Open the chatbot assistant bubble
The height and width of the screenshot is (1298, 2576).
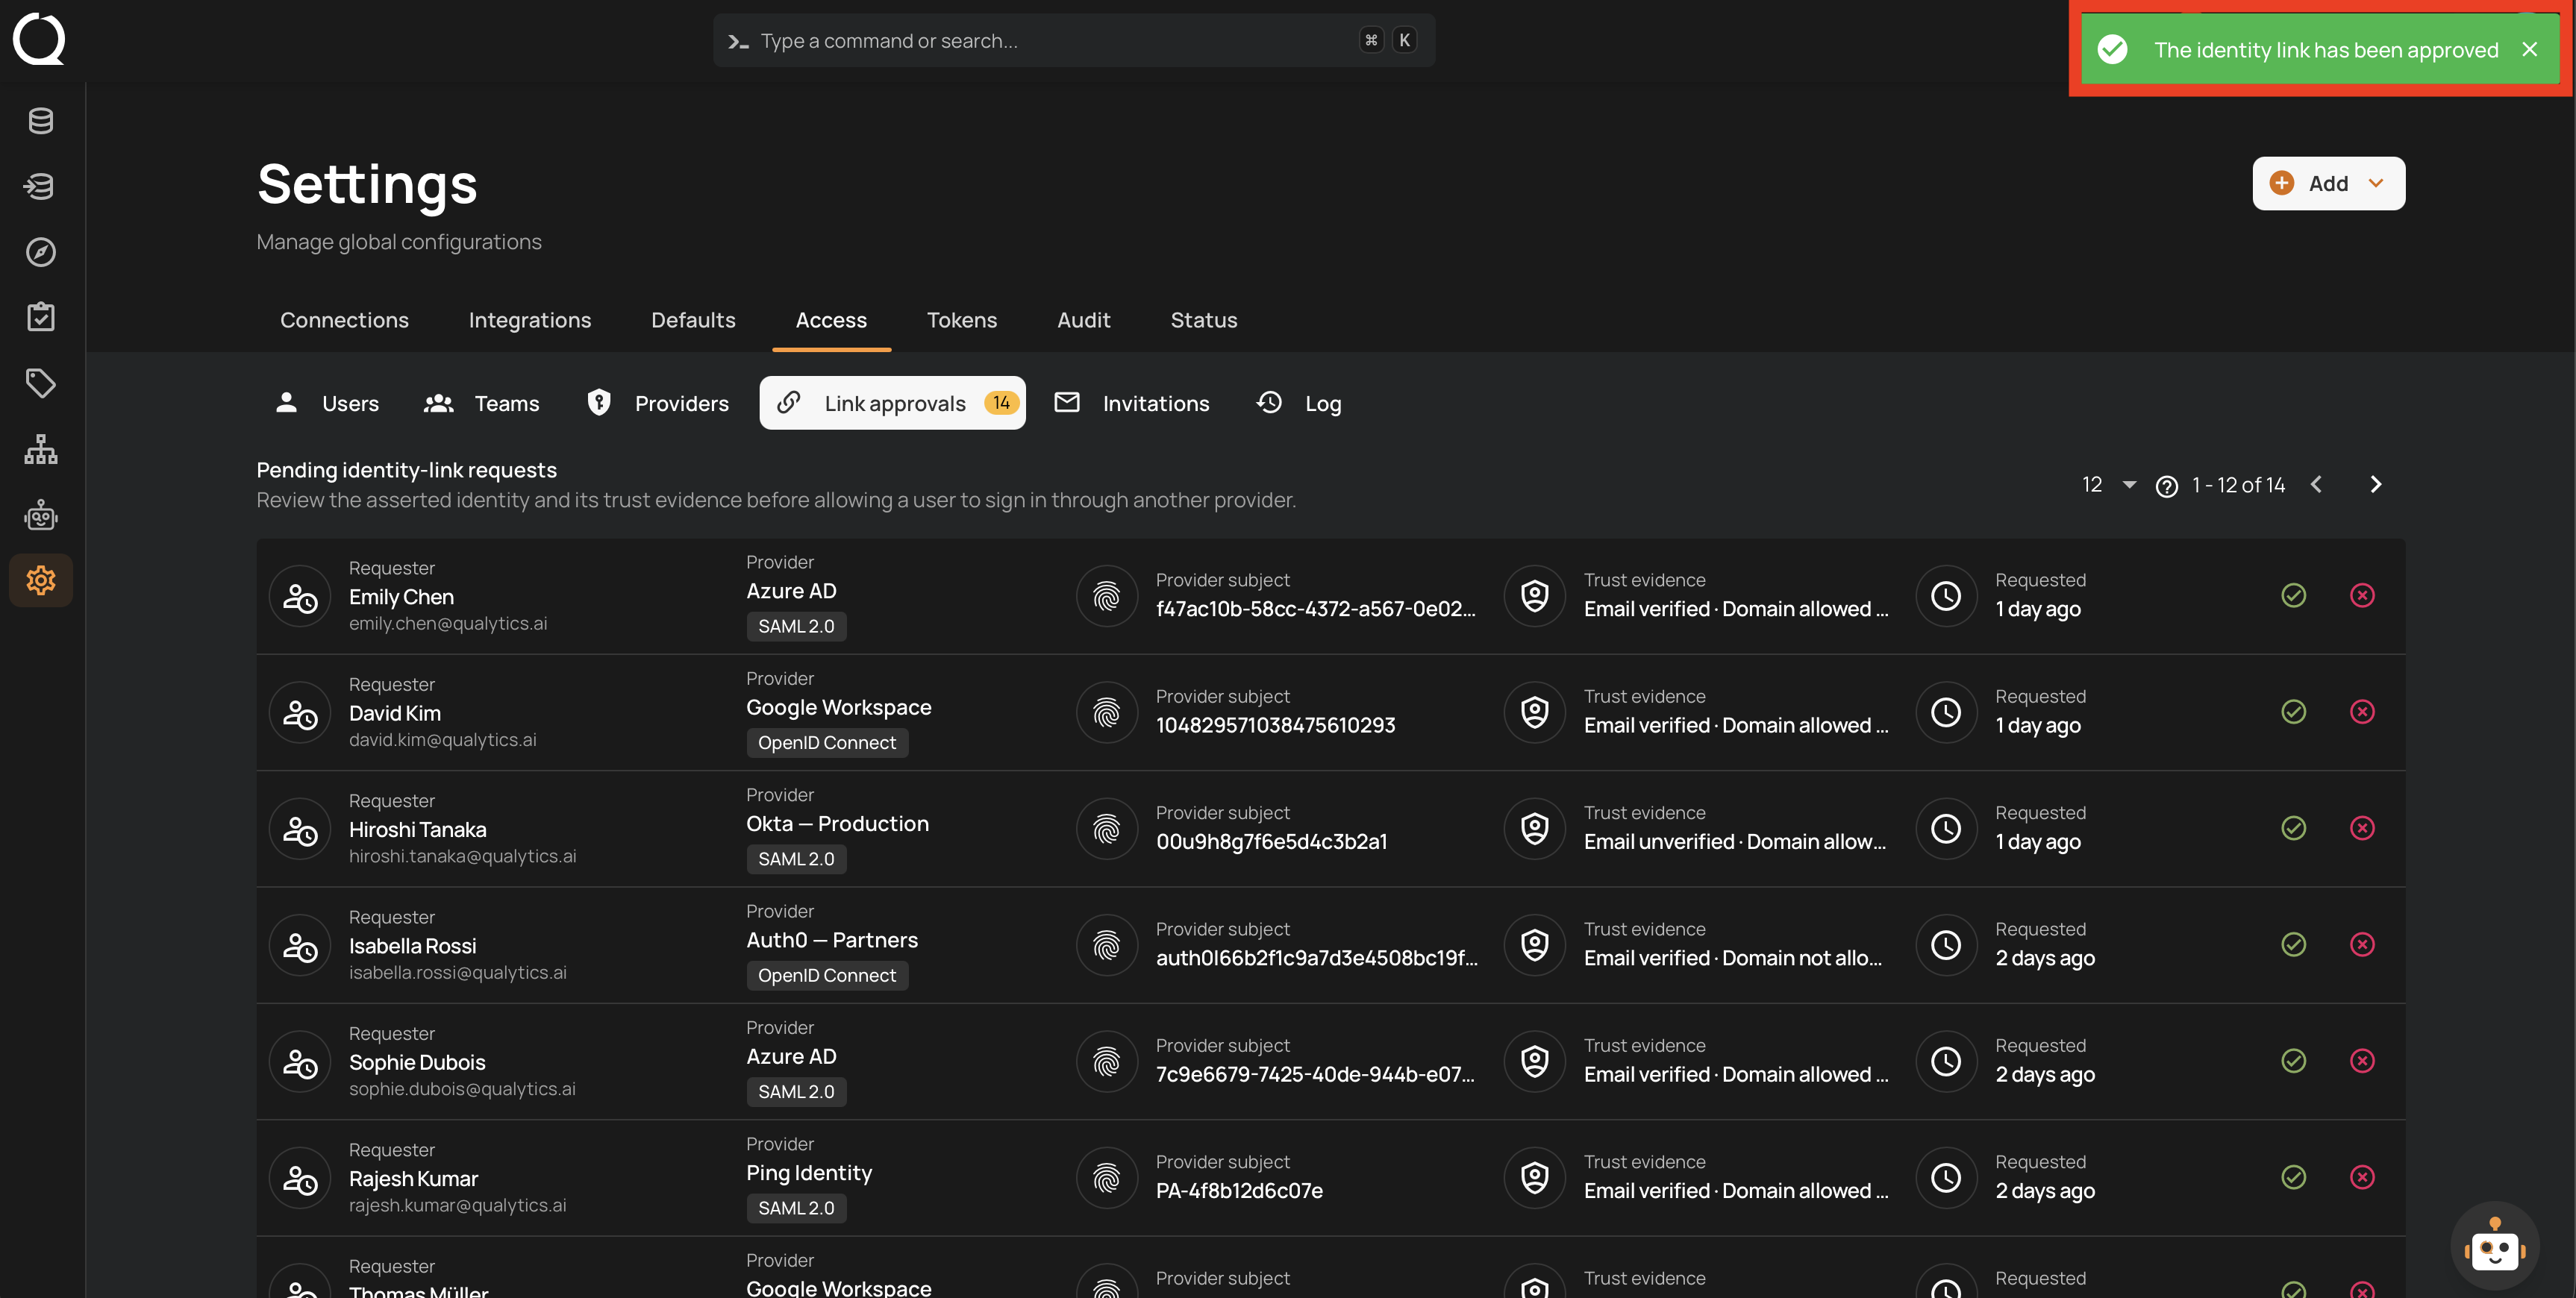coord(2494,1247)
